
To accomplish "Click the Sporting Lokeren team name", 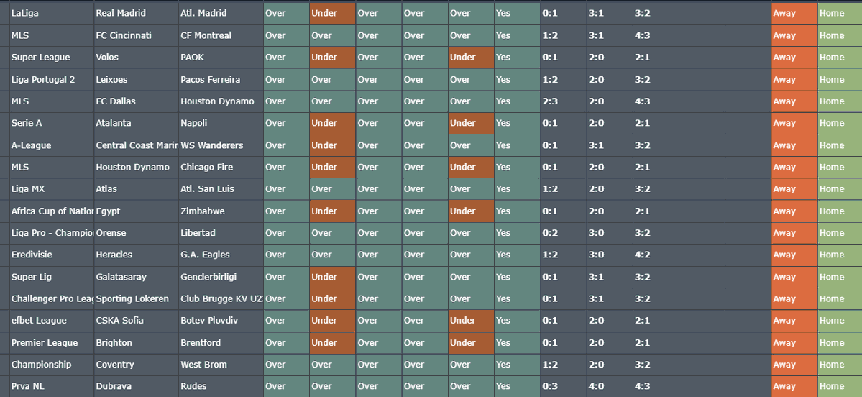I will pyautogui.click(x=132, y=298).
